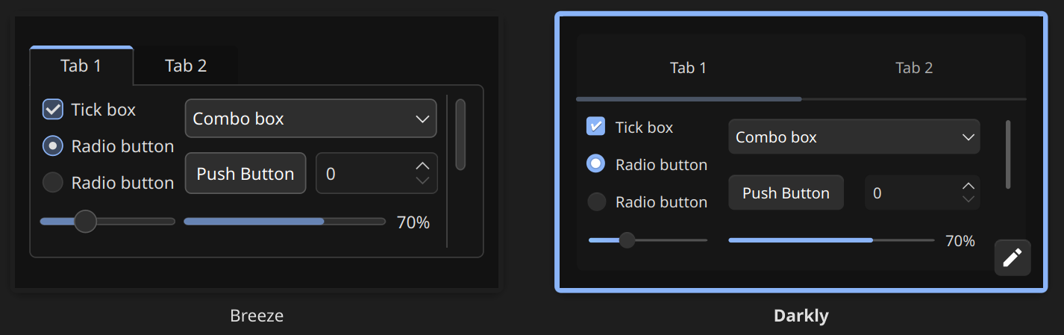Click vertical scrollbar in Darkly preview

[1008, 154]
